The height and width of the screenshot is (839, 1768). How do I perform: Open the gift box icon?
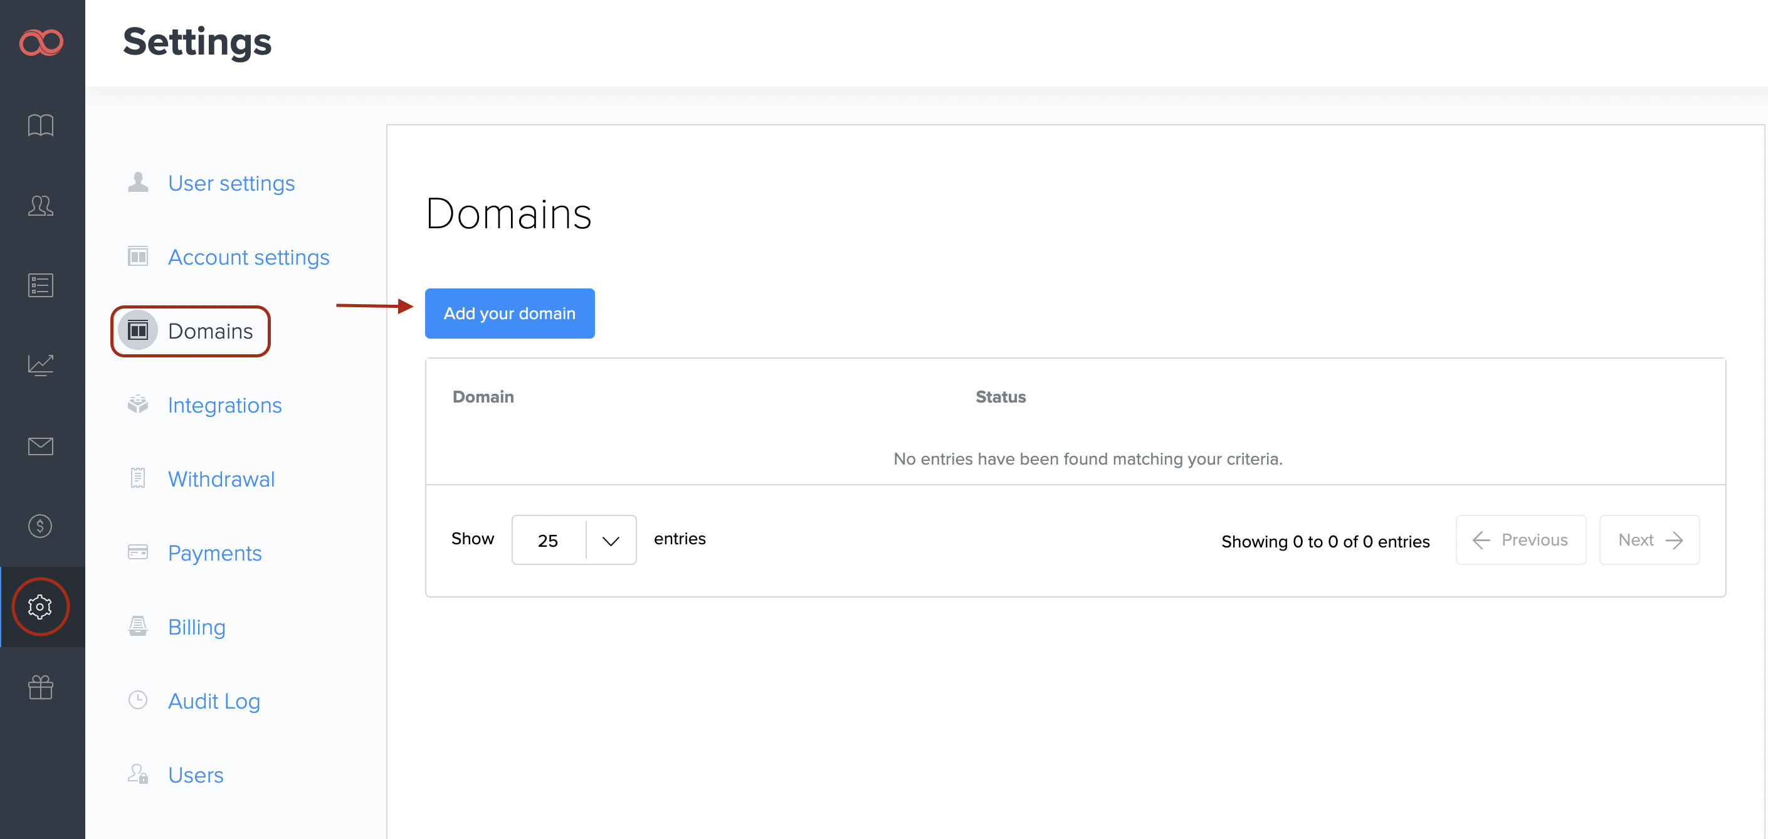tap(41, 687)
